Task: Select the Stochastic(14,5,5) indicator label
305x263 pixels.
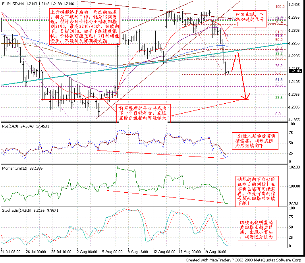Action: (x=17, y=211)
